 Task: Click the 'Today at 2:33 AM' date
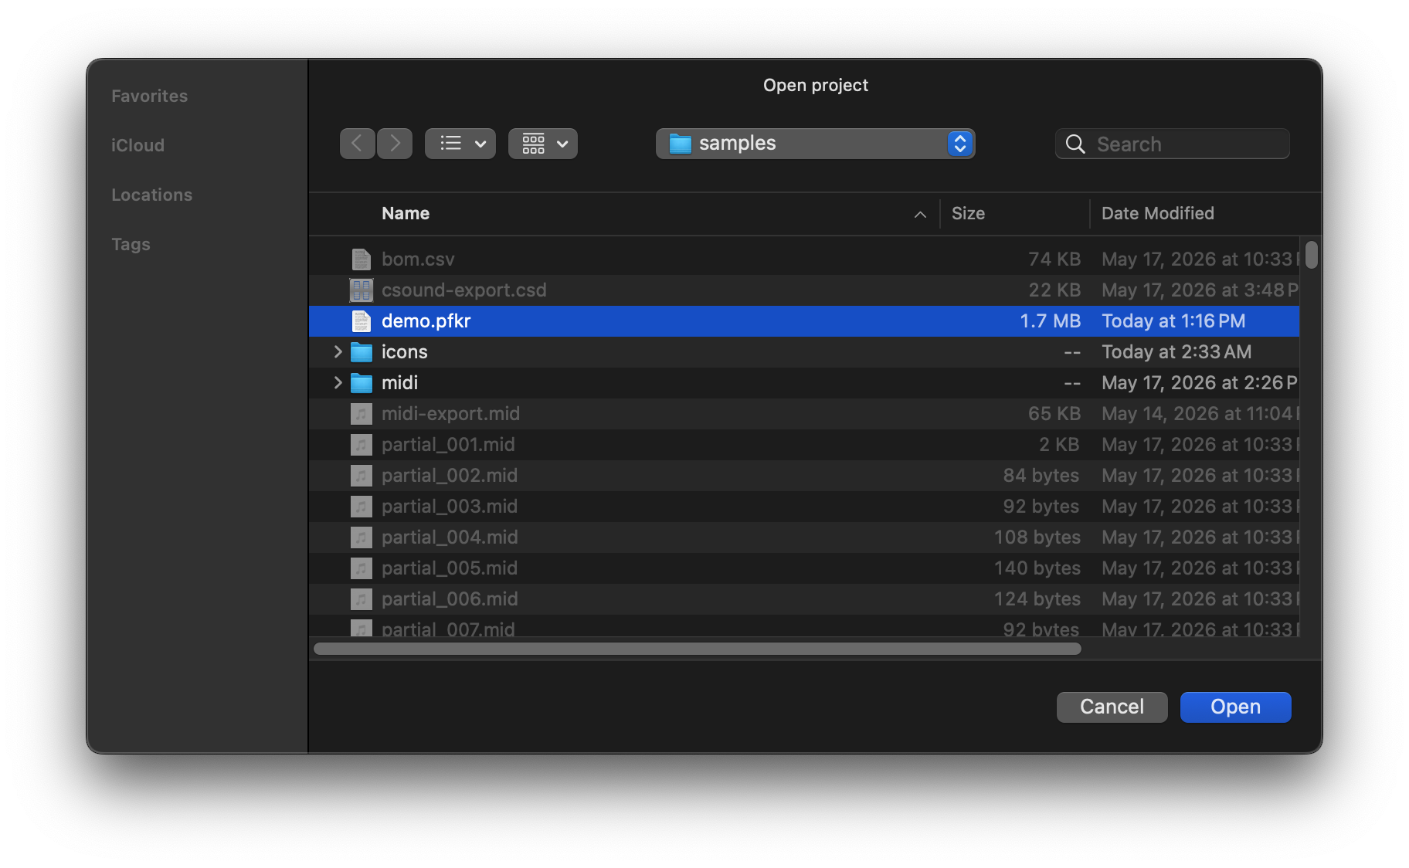tap(1176, 352)
